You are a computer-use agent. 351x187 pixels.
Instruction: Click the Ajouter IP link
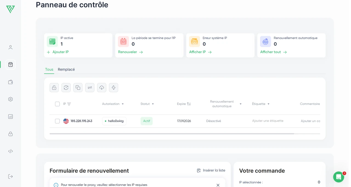[x=58, y=52]
